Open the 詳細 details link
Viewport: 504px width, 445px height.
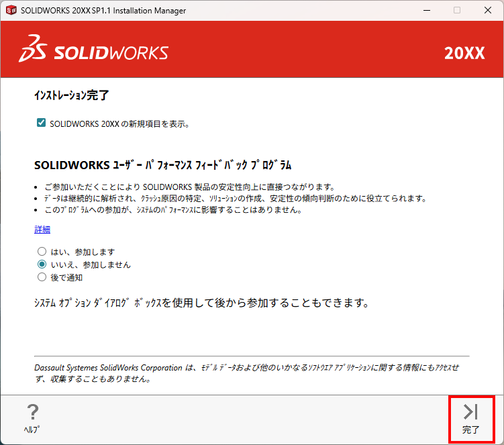click(42, 230)
